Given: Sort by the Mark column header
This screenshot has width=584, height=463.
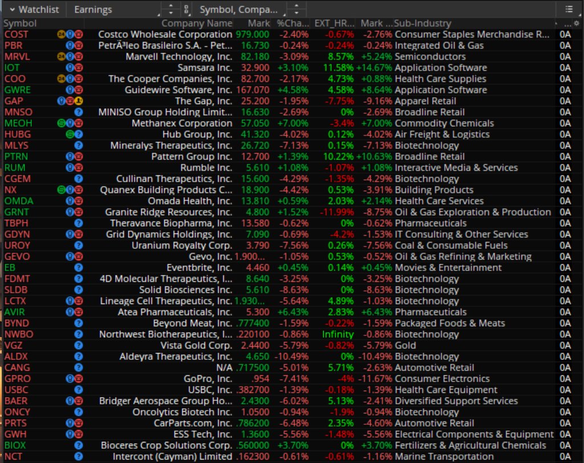Looking at the screenshot, I should pyautogui.click(x=259, y=23).
